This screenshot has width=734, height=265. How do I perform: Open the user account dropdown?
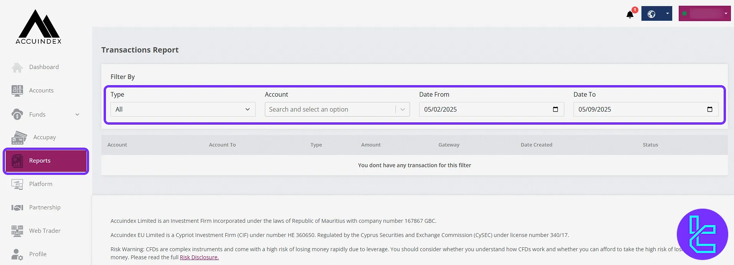[704, 13]
